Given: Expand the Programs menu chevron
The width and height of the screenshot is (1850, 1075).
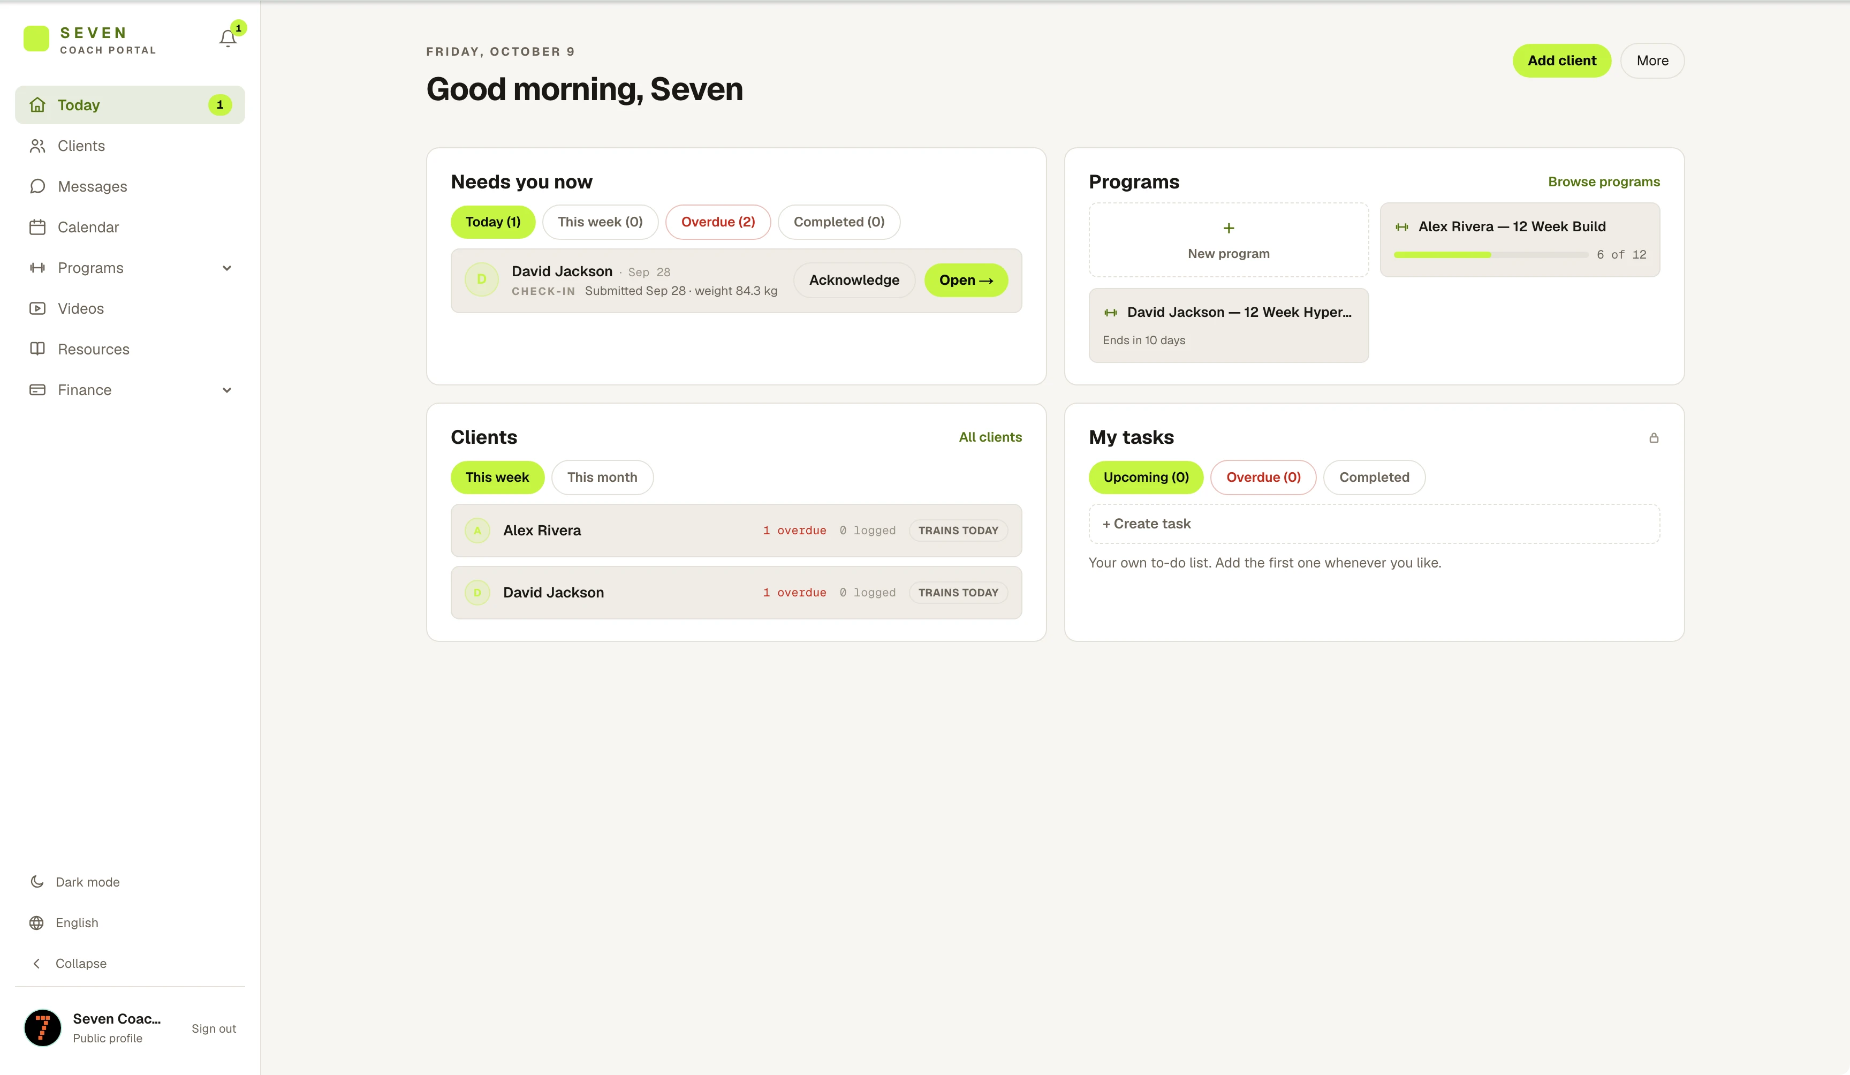Looking at the screenshot, I should click(227, 268).
